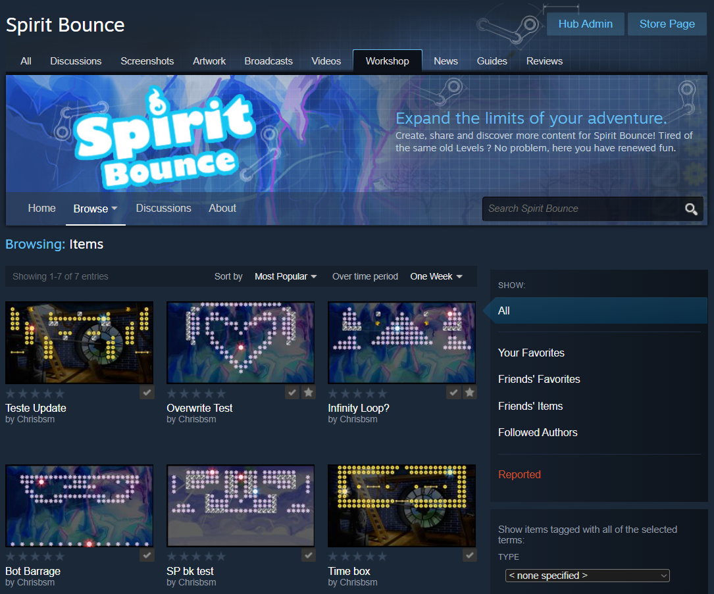This screenshot has width=714, height=594.
Task: Show Reported items in the sidebar
Action: click(519, 475)
